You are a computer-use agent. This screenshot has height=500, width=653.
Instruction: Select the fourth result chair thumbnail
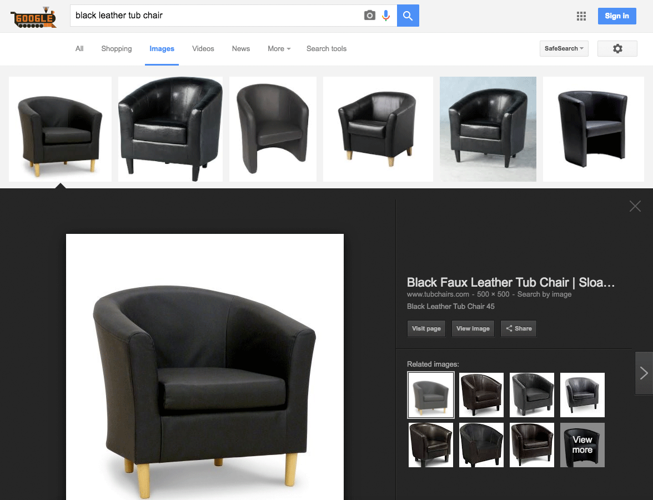click(x=378, y=129)
